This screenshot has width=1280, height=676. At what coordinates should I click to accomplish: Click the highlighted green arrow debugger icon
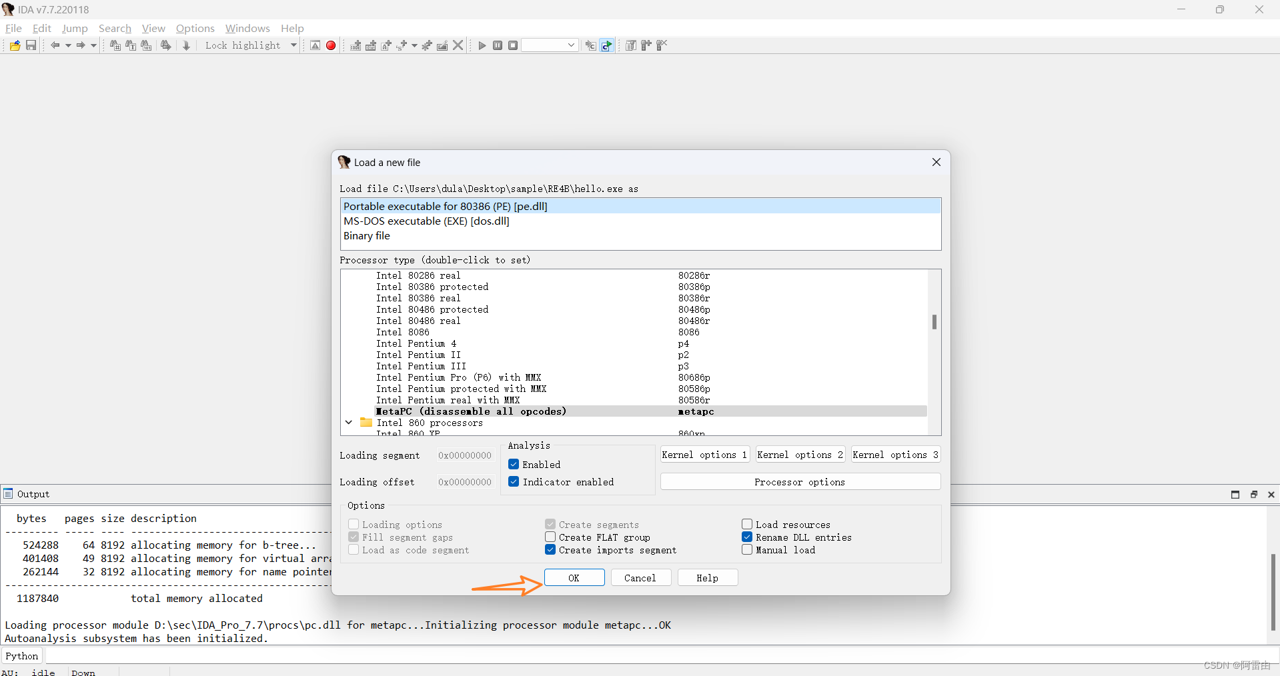coord(606,45)
